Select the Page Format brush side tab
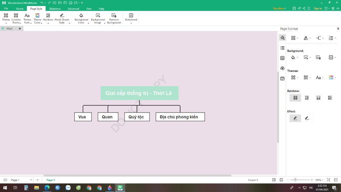Screen dimensions: 341x192 click(282, 38)
